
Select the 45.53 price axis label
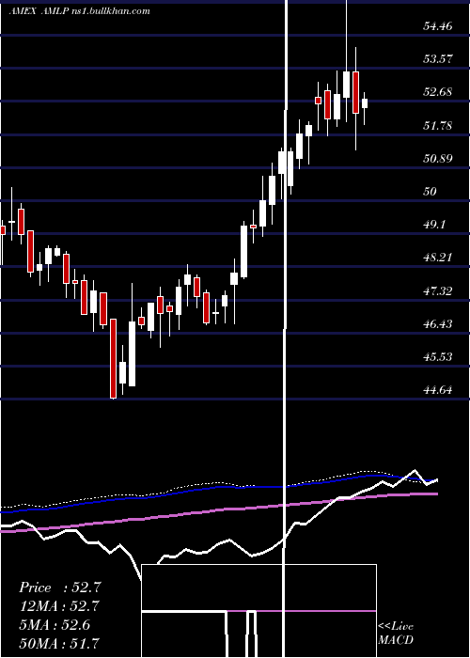coord(438,357)
